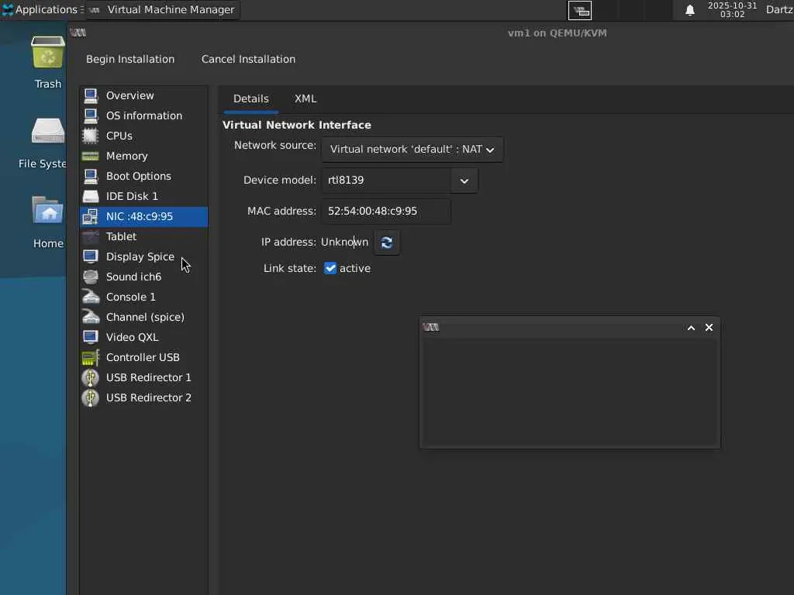Viewport: 794px width, 595px height.
Task: Expand the Device model dropdown arrow
Action: click(x=464, y=181)
